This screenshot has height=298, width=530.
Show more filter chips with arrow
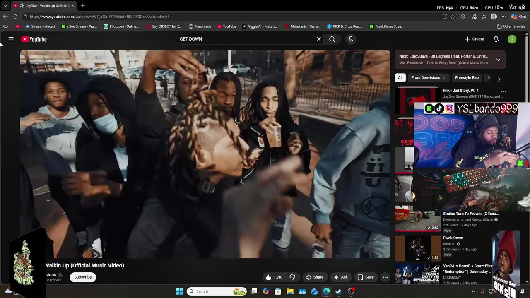point(499,79)
